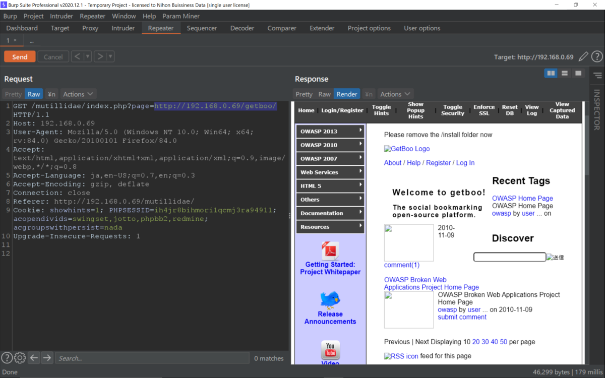The width and height of the screenshot is (605, 378).
Task: Switch to the Proxy tab
Action: pyautogui.click(x=90, y=28)
